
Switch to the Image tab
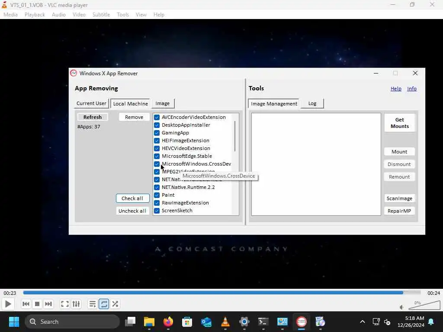click(163, 103)
